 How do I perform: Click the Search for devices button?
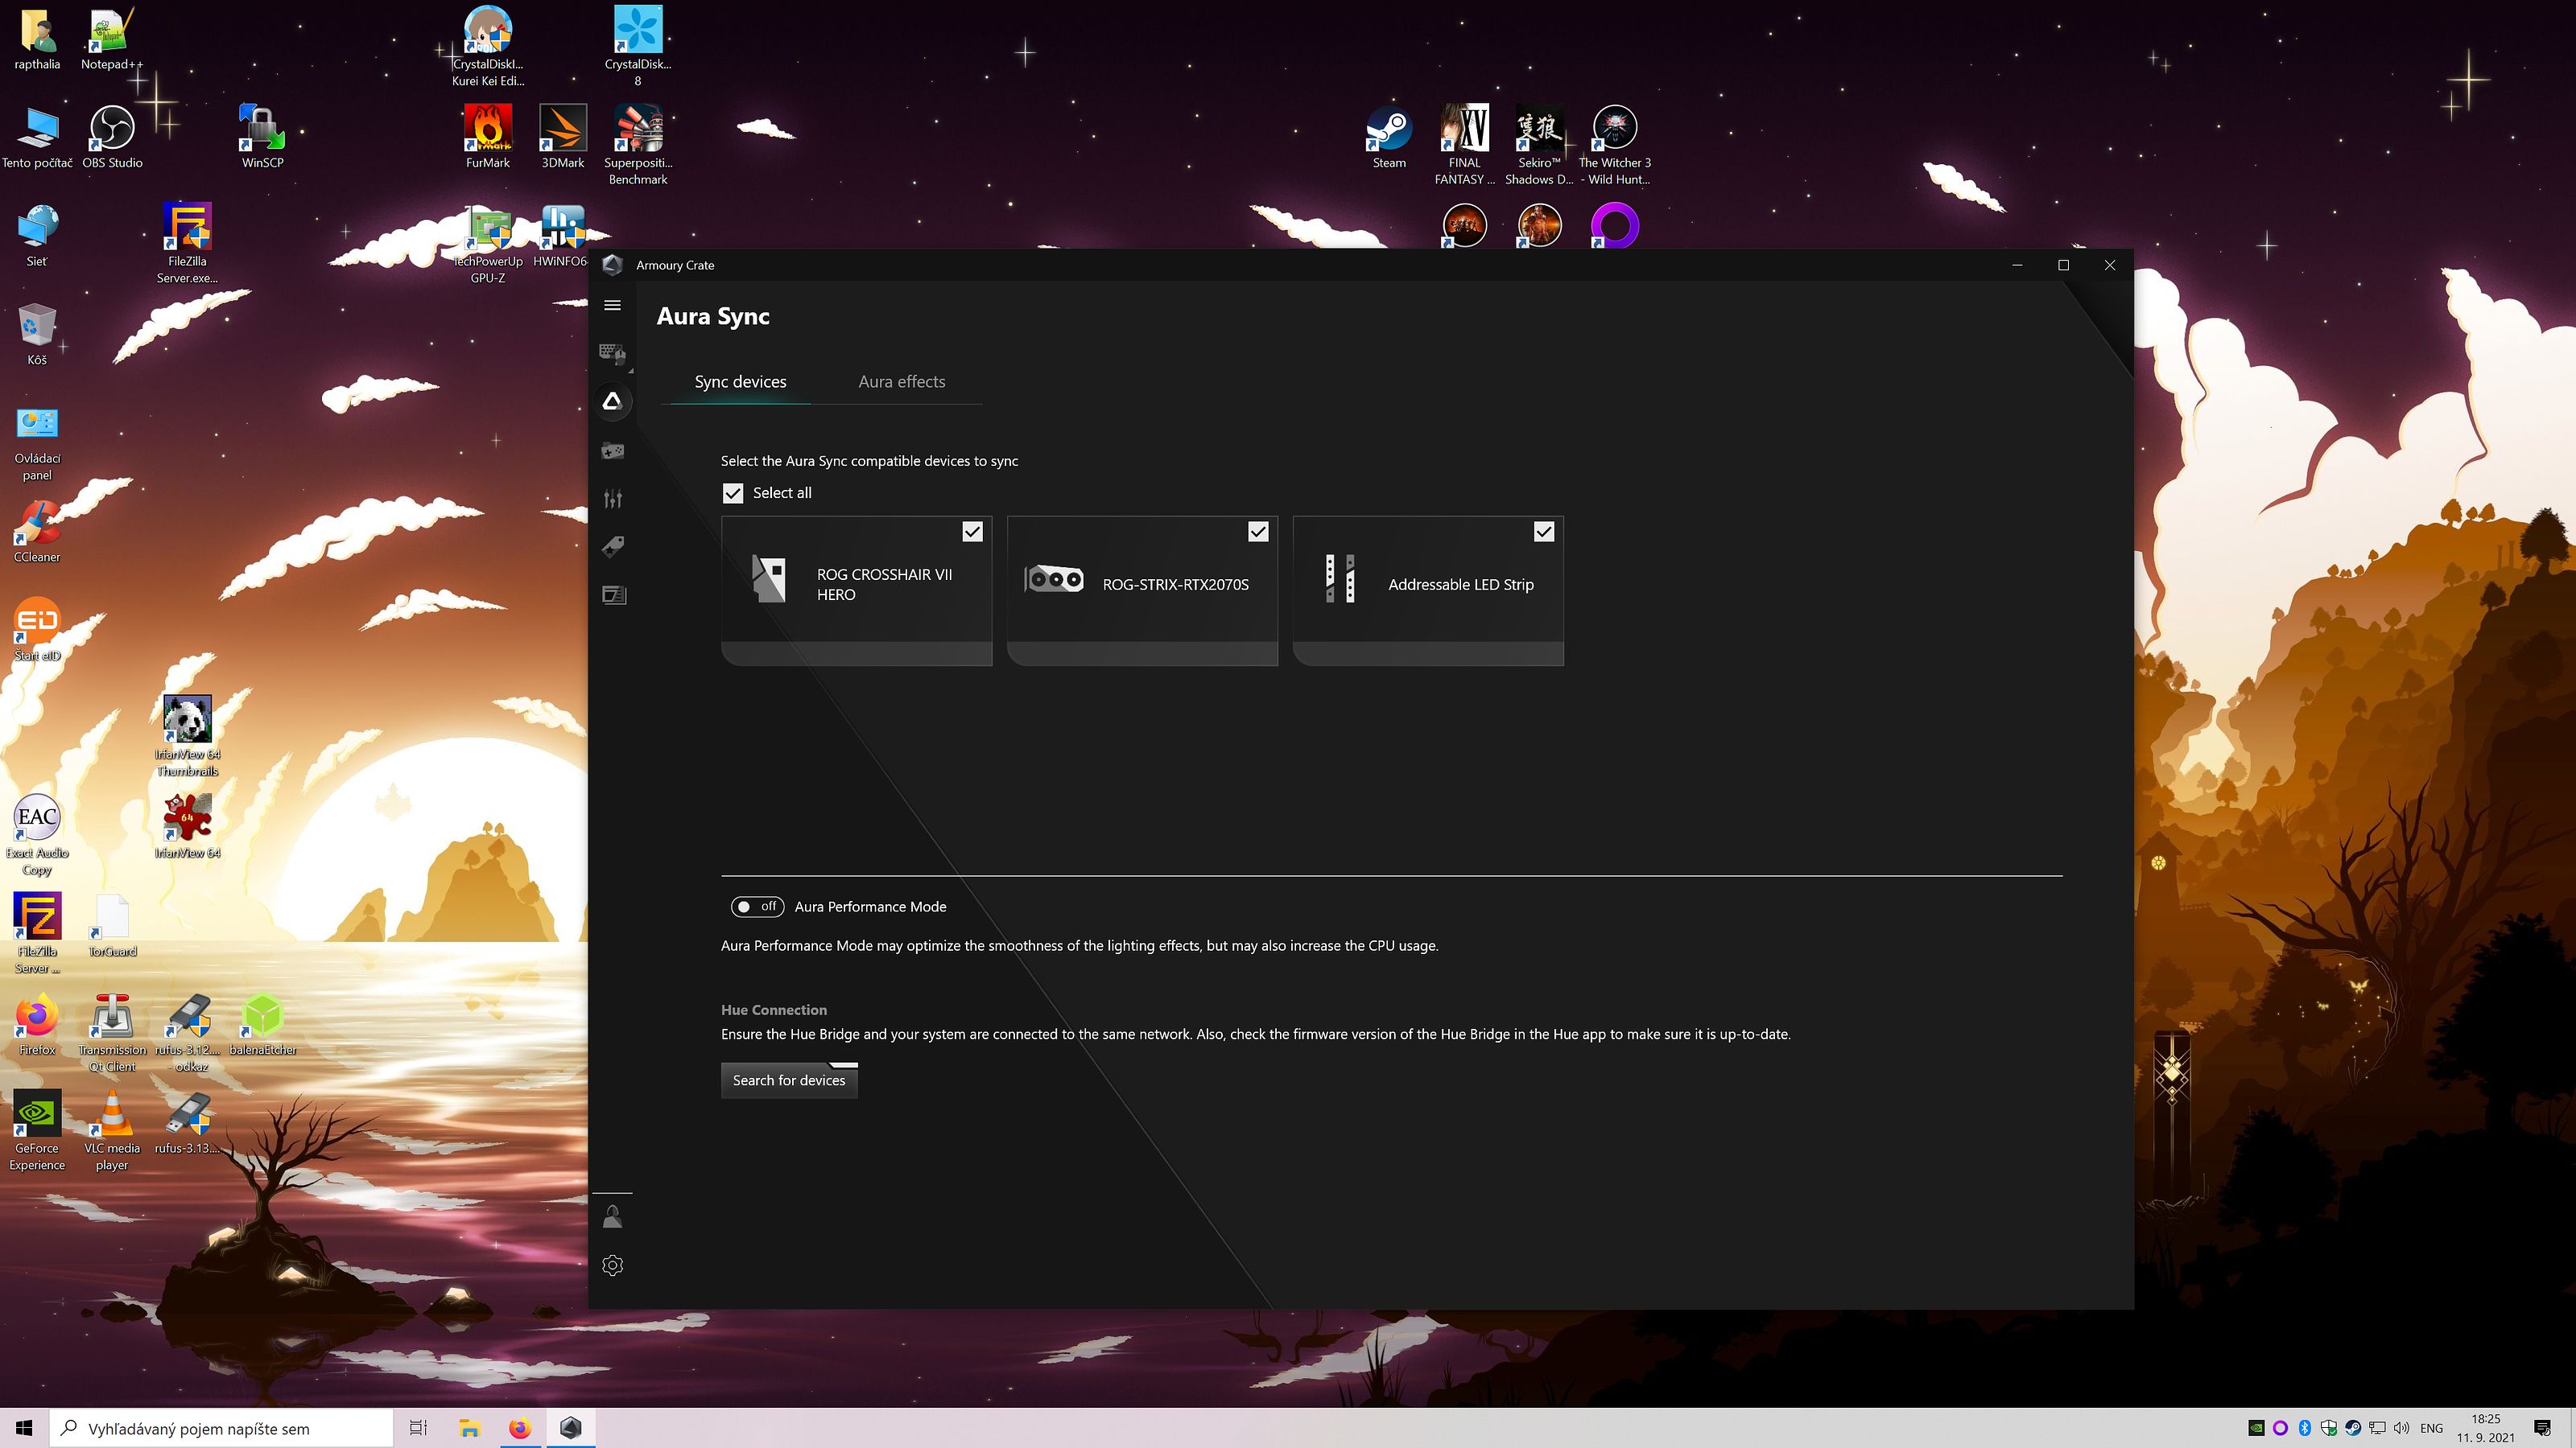(x=789, y=1080)
